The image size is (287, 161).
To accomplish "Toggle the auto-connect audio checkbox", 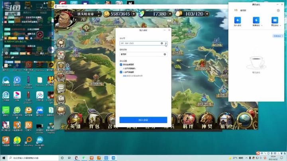I will click(x=121, y=65).
